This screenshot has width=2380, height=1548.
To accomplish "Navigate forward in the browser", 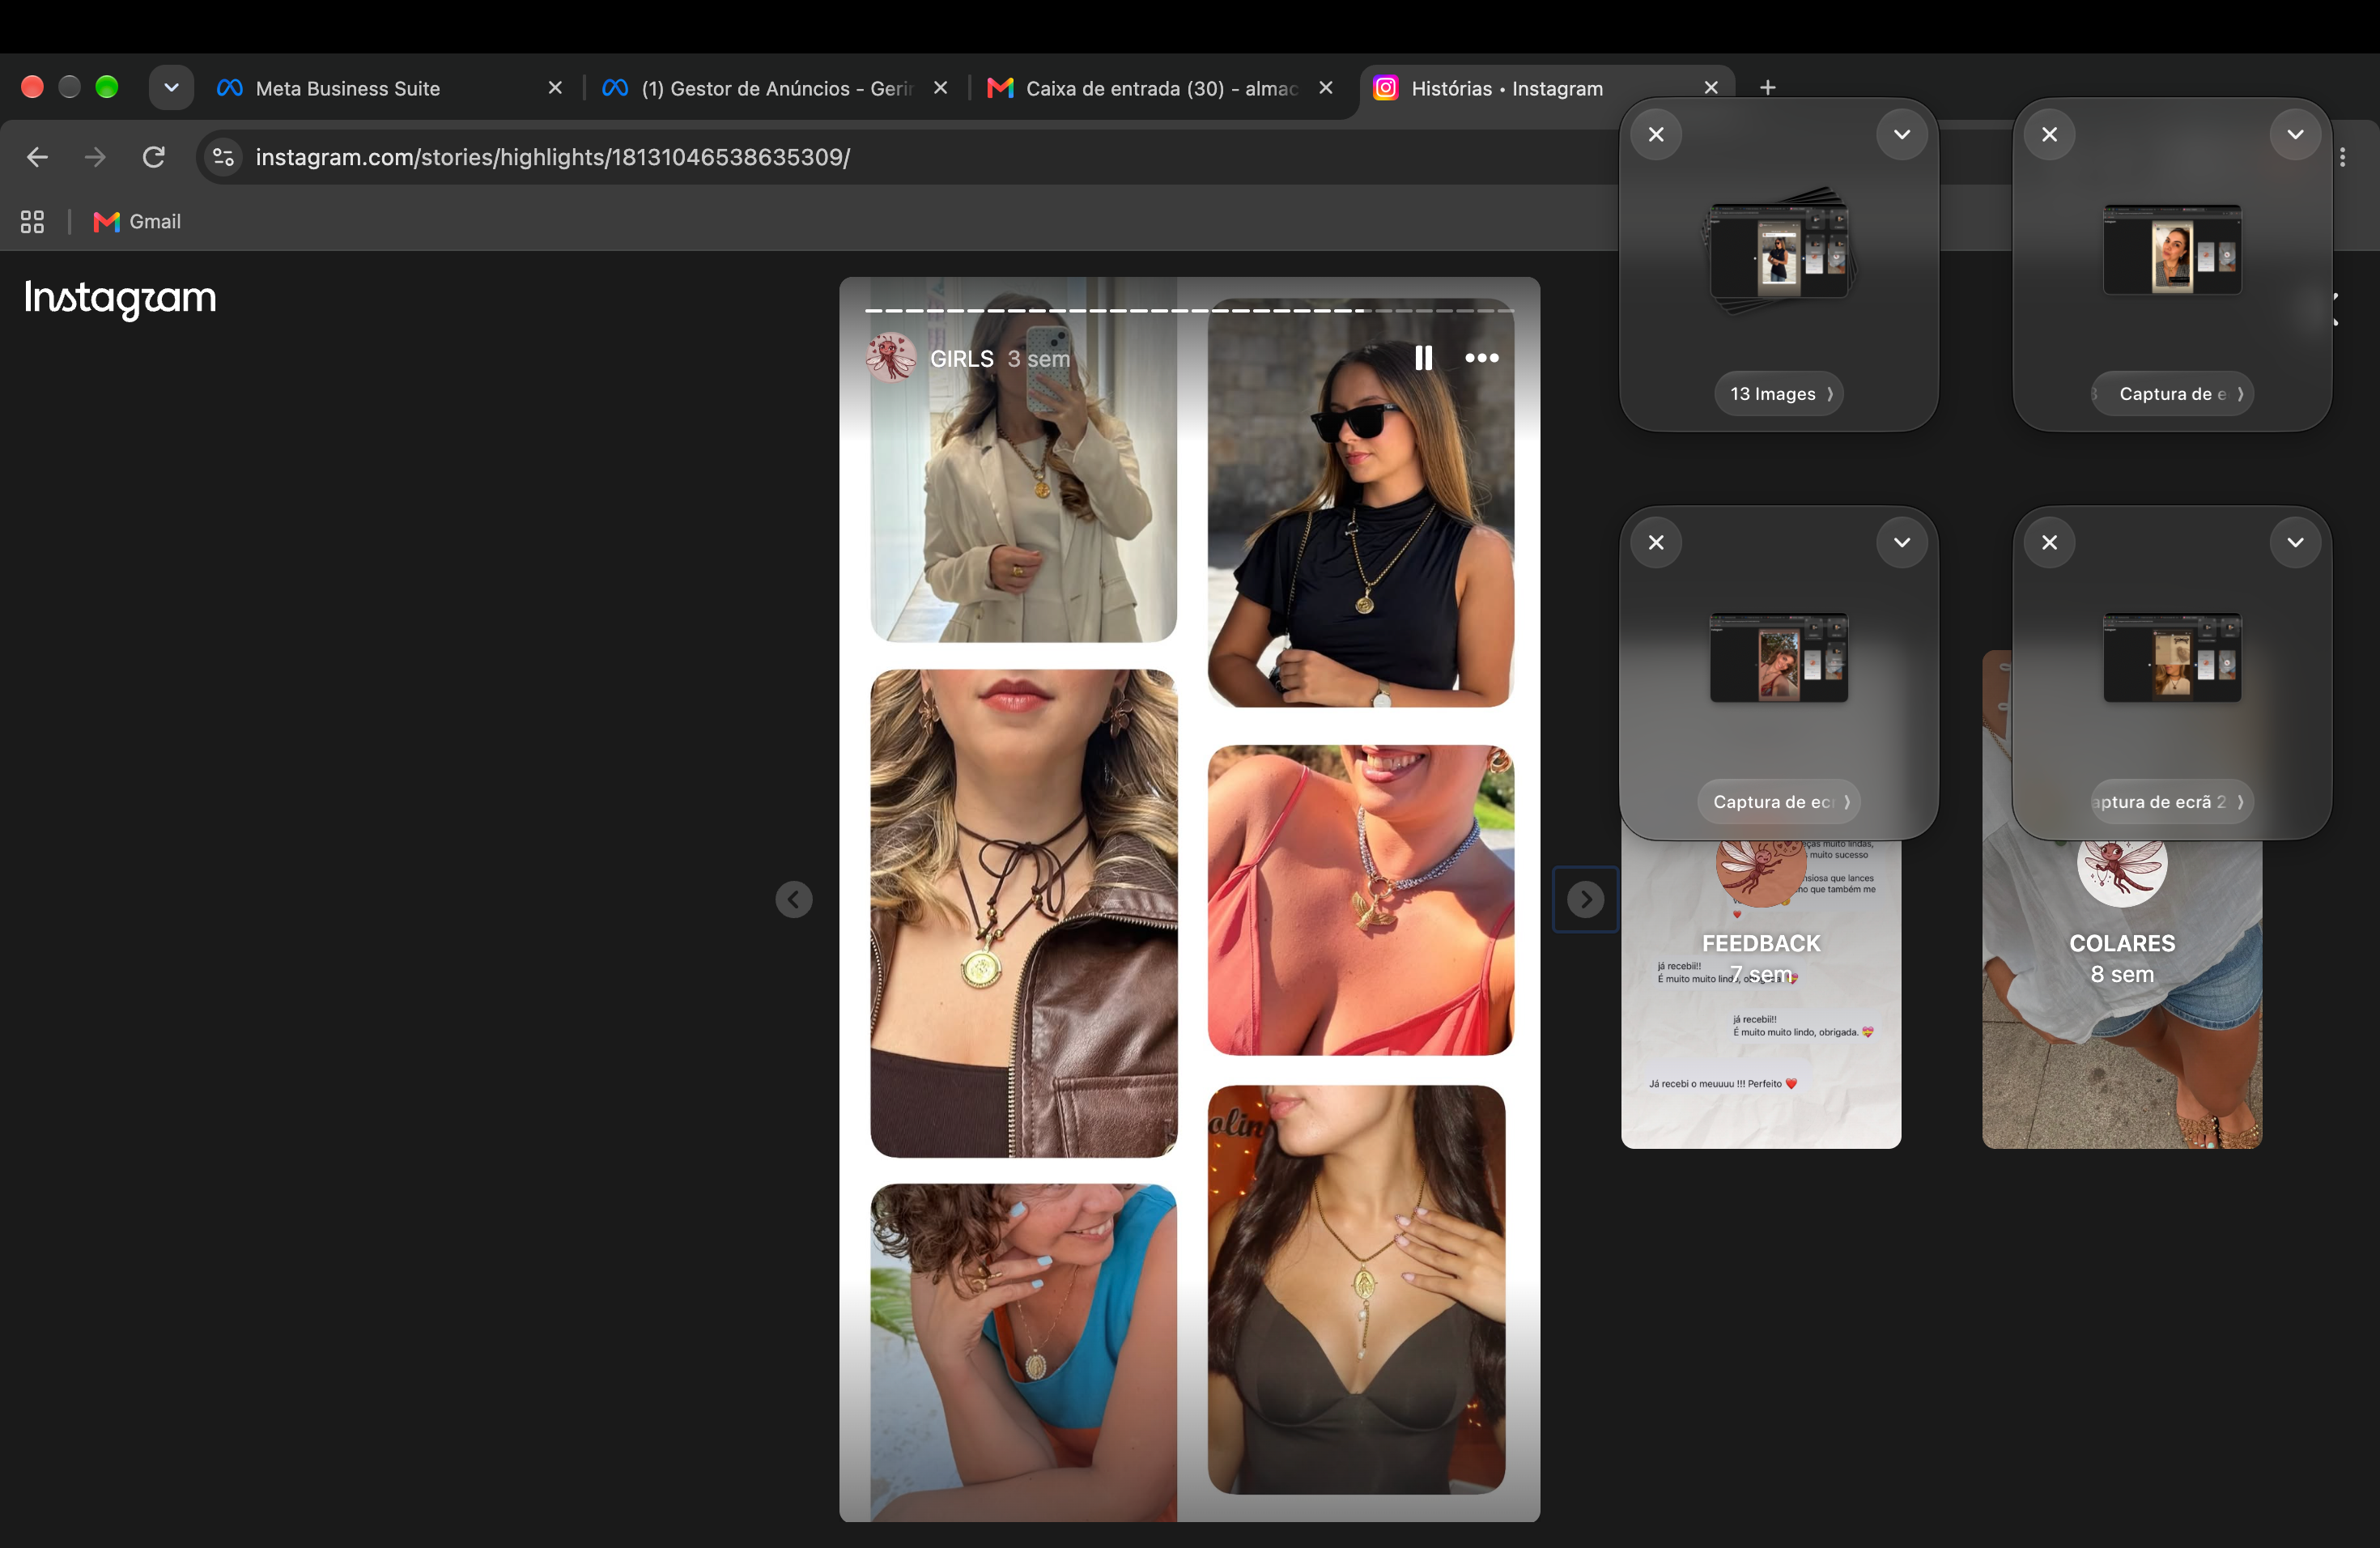I will click(95, 157).
